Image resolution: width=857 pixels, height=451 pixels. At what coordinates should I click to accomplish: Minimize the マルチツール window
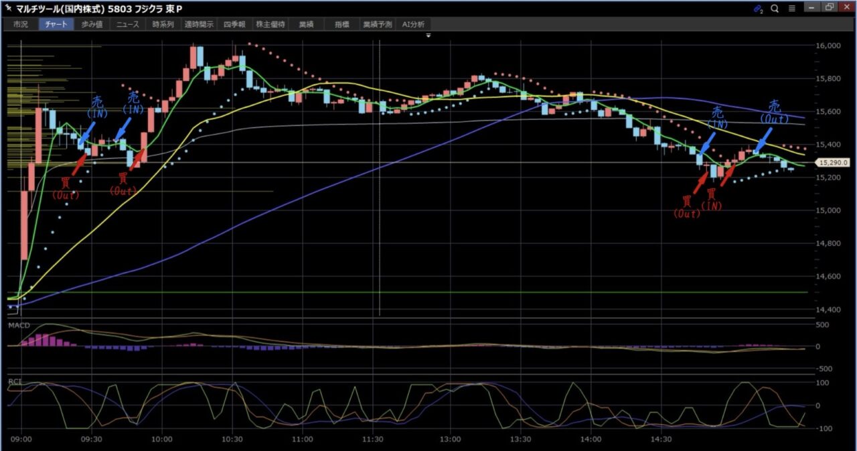[812, 8]
